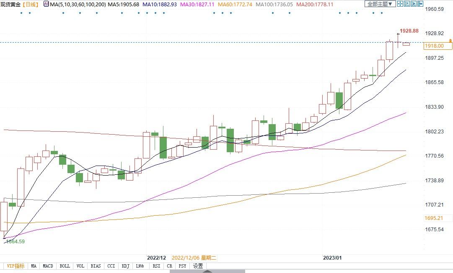Screen dimensions: 453x273
Task: Click the current price label 1918.00
Action: [434, 46]
